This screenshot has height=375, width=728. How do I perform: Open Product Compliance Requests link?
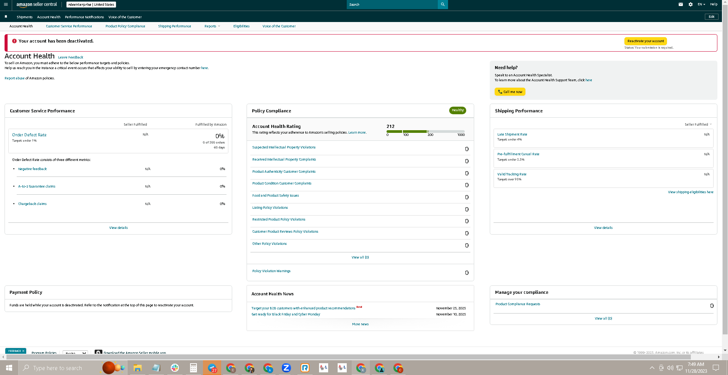pyautogui.click(x=517, y=304)
